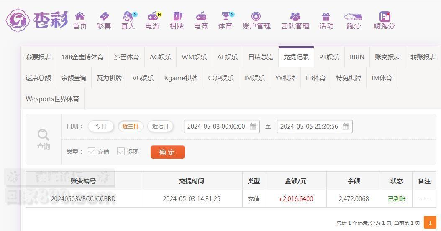Click the orange 确定 button
This screenshot has width=441, height=231.
(x=168, y=152)
